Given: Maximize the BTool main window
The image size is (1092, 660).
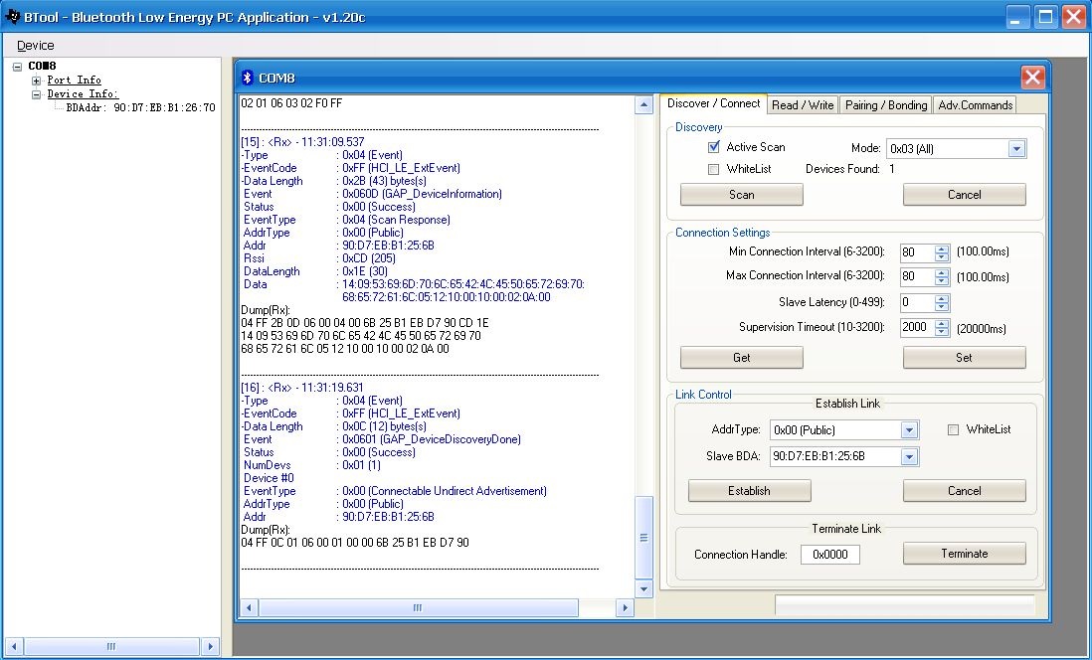Looking at the screenshot, I should pos(1046,18).
